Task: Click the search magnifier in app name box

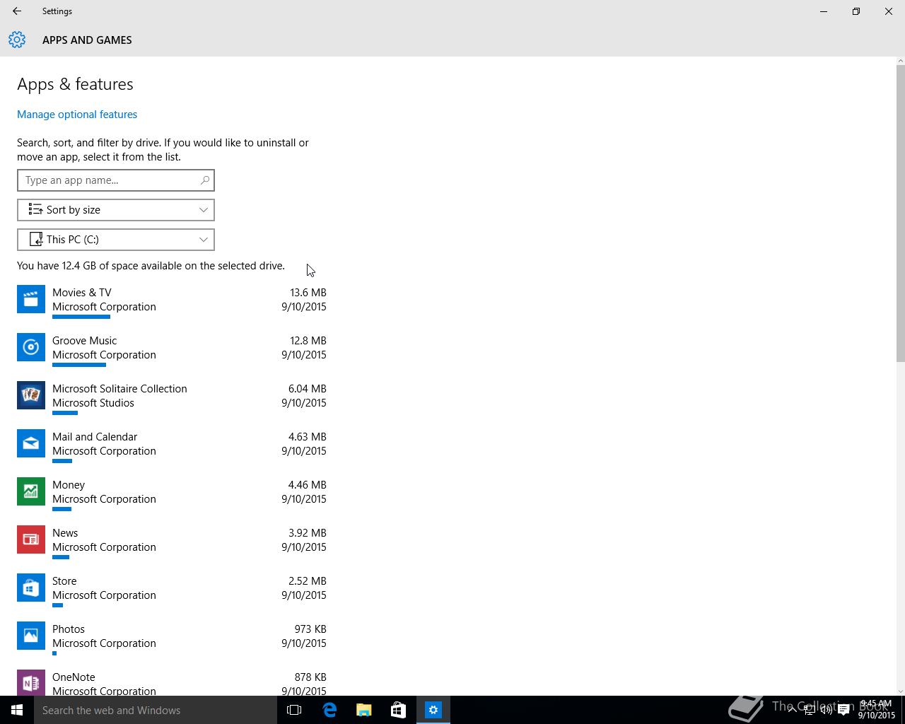Action: 205,180
